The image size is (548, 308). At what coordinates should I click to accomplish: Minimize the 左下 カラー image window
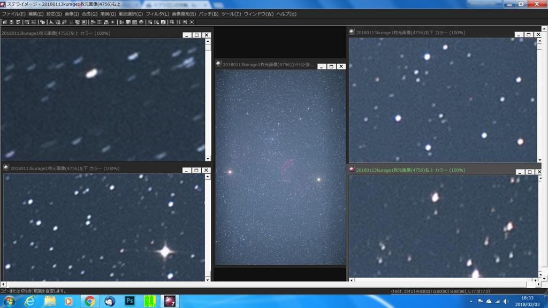187,170
